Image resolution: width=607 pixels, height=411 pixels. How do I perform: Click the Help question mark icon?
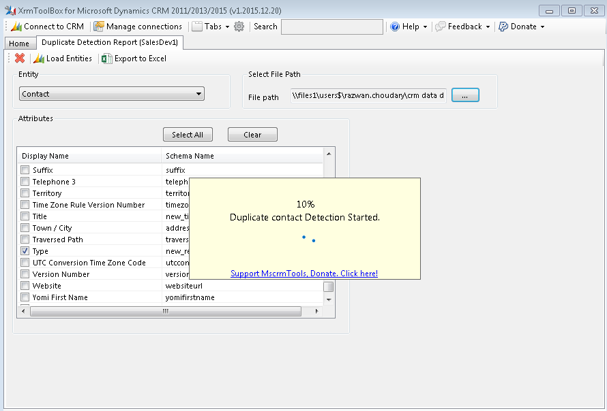point(395,27)
